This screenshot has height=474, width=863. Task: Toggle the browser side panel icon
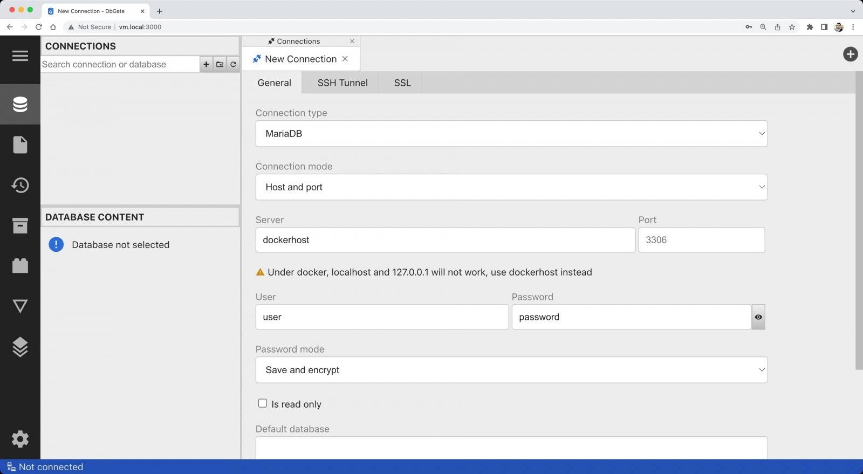[x=824, y=27]
